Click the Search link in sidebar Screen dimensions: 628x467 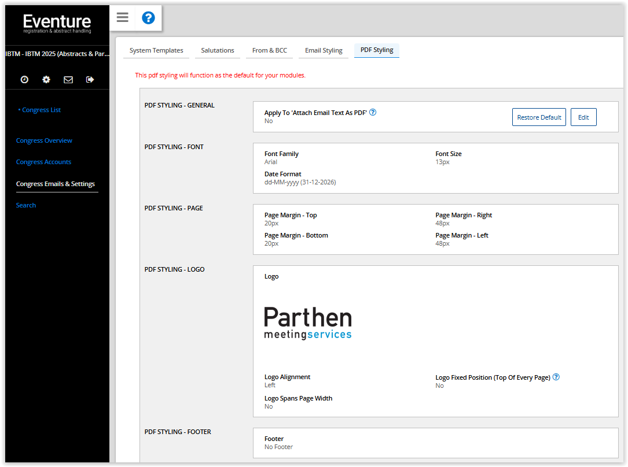point(26,205)
